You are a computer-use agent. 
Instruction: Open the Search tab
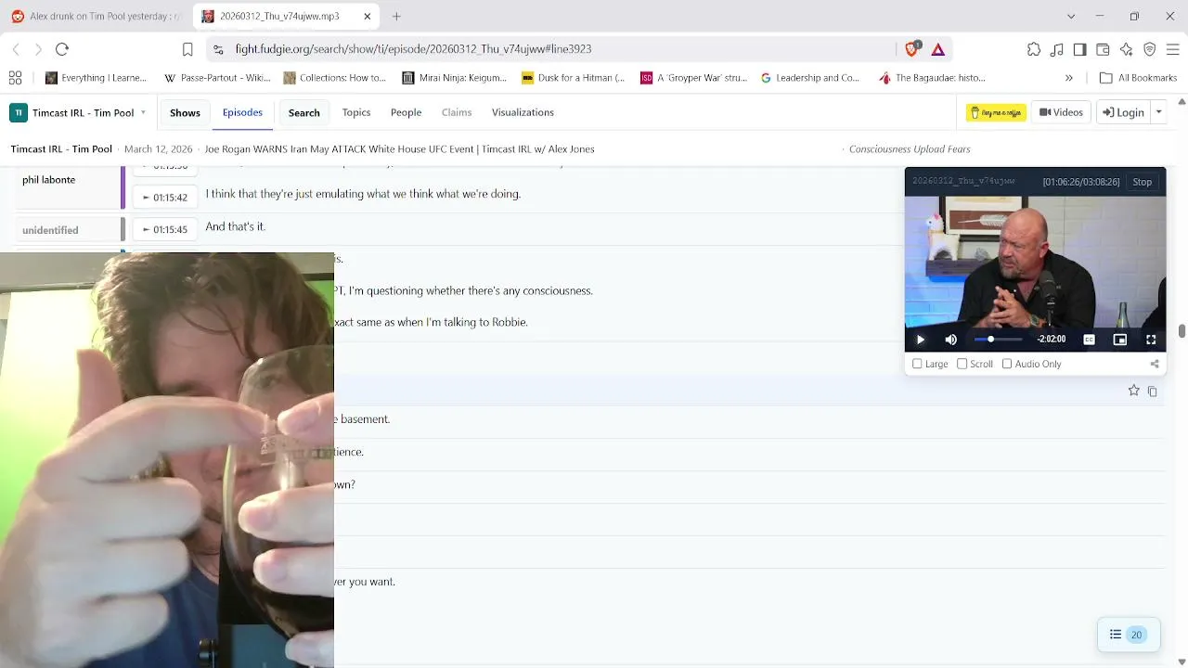click(x=303, y=112)
